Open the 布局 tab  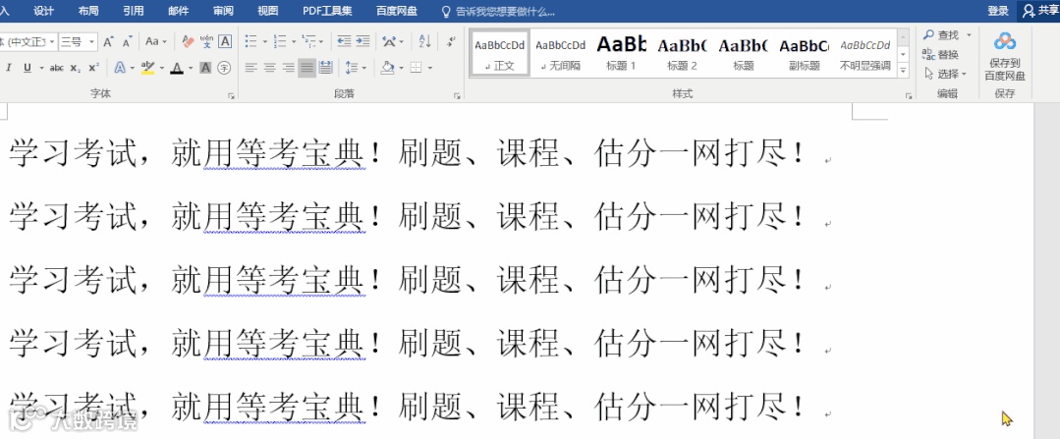[87, 11]
